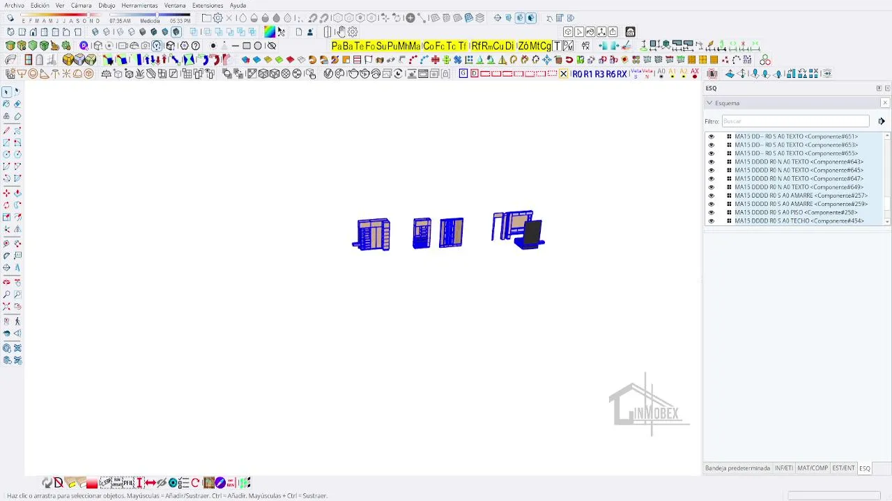Open the rainbow color-by-layer icon

coord(270,32)
